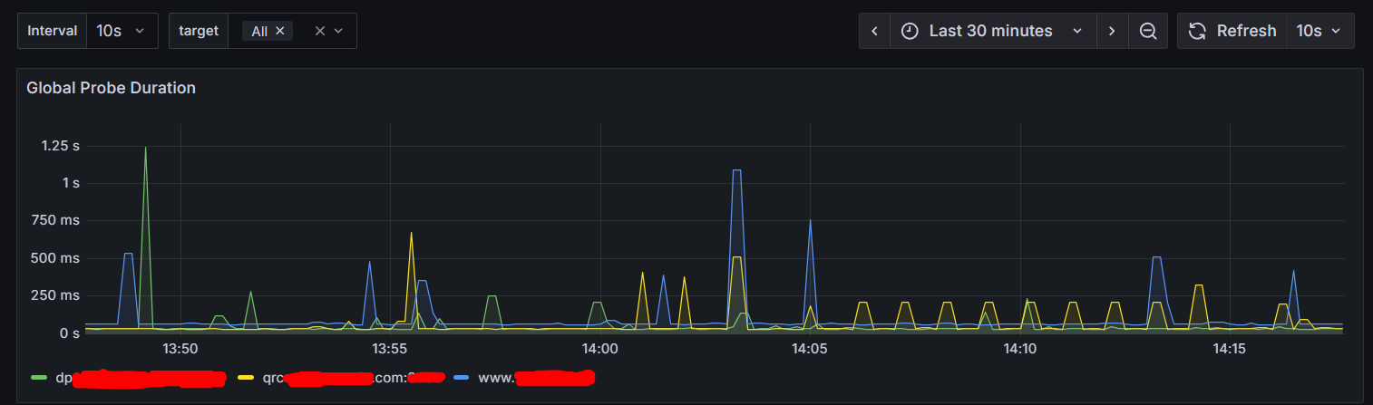Shift the time range forward with right arrow

1112,31
